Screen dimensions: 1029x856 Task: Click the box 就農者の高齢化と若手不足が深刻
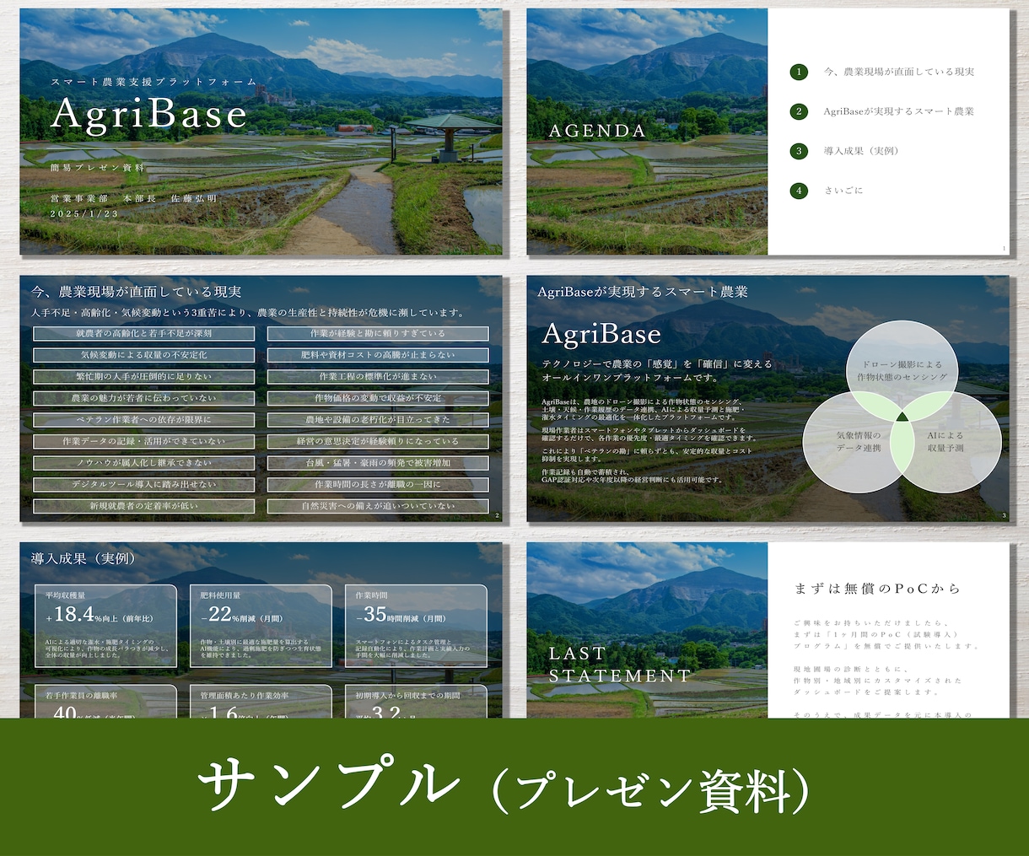pos(144,333)
